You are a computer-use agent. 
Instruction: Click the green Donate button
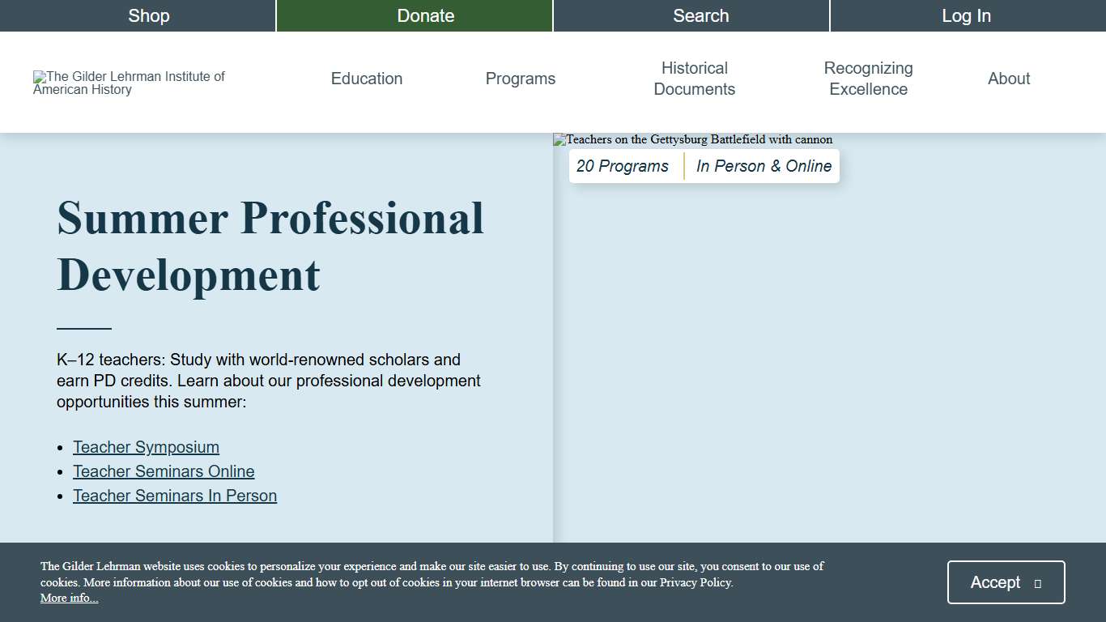click(x=426, y=15)
